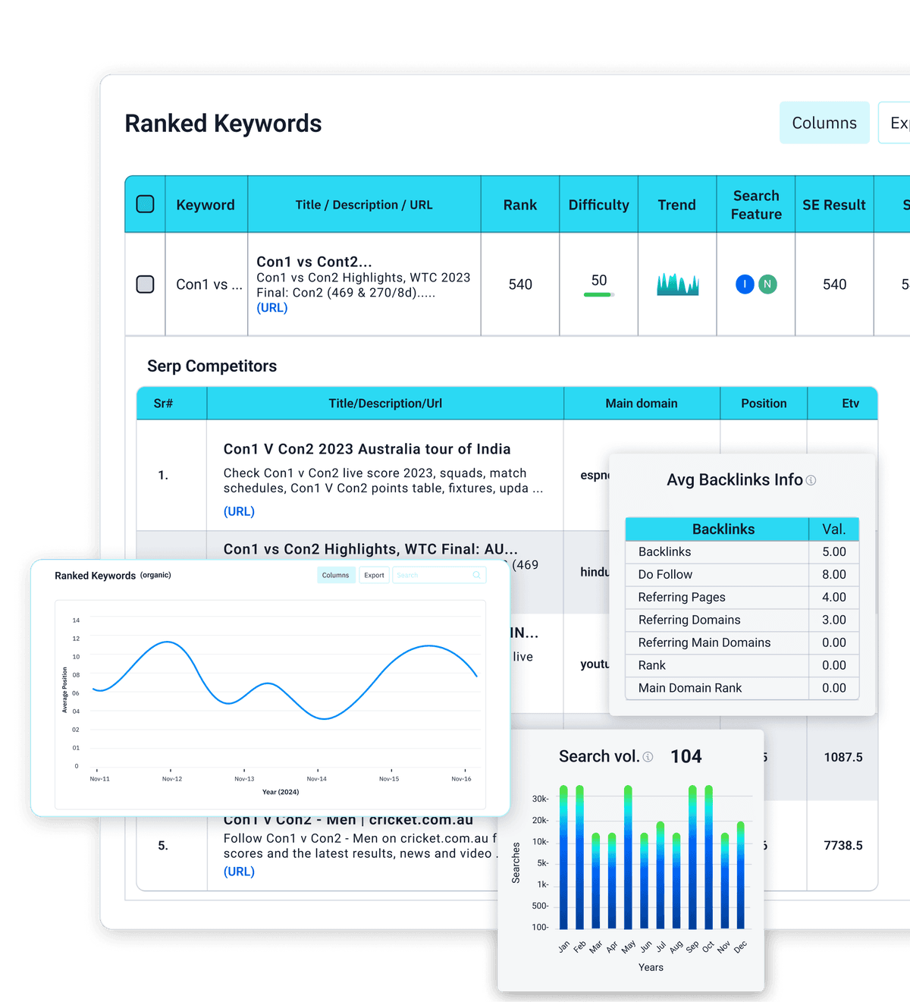Open the (URL) link of the first SERP competitor
The height and width of the screenshot is (1002, 910).
point(239,511)
